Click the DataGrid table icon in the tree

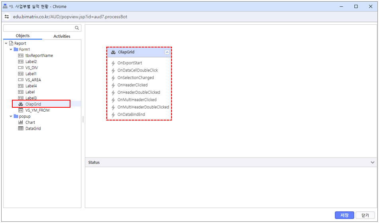click(x=21, y=128)
